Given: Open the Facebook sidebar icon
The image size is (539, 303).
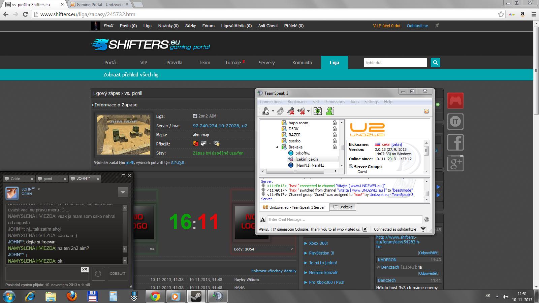Looking at the screenshot, I should [x=455, y=142].
